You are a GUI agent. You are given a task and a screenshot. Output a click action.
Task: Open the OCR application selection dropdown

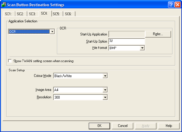click(x=52, y=31)
